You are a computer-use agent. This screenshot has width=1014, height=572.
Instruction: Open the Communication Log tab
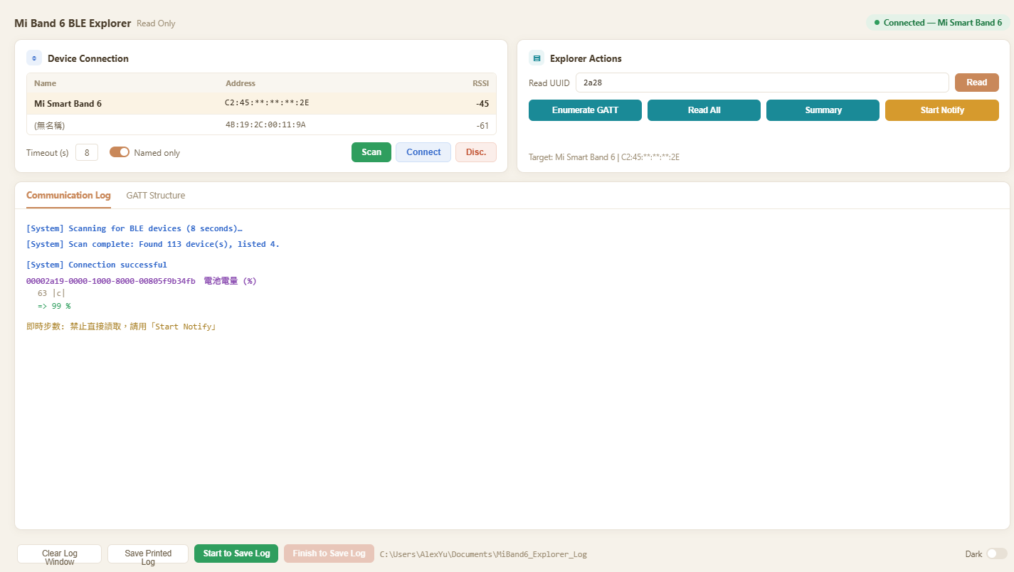[68, 195]
